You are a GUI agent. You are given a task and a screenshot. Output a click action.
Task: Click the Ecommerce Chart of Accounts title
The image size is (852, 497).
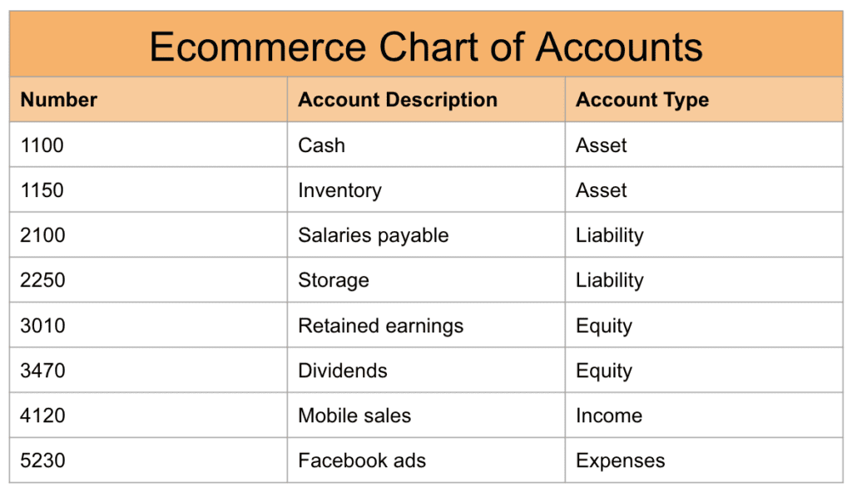pos(426,47)
